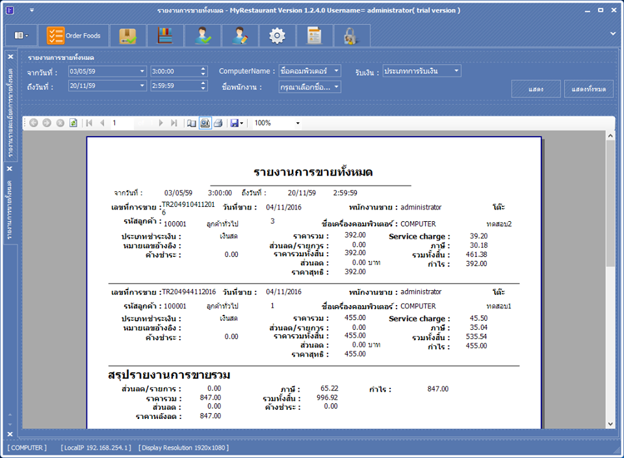Click the report Forward navigation icon
Screen dimensions: 624x458
[47, 123]
